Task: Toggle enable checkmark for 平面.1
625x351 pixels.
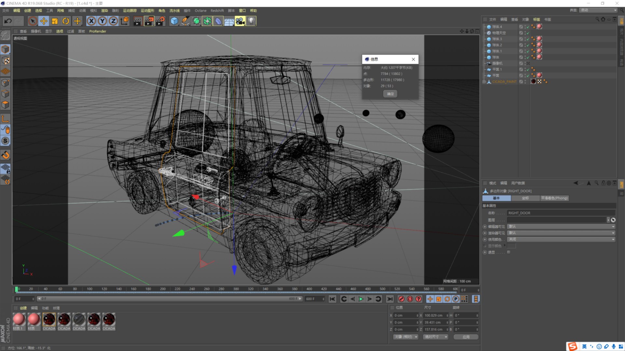Action: point(528,70)
